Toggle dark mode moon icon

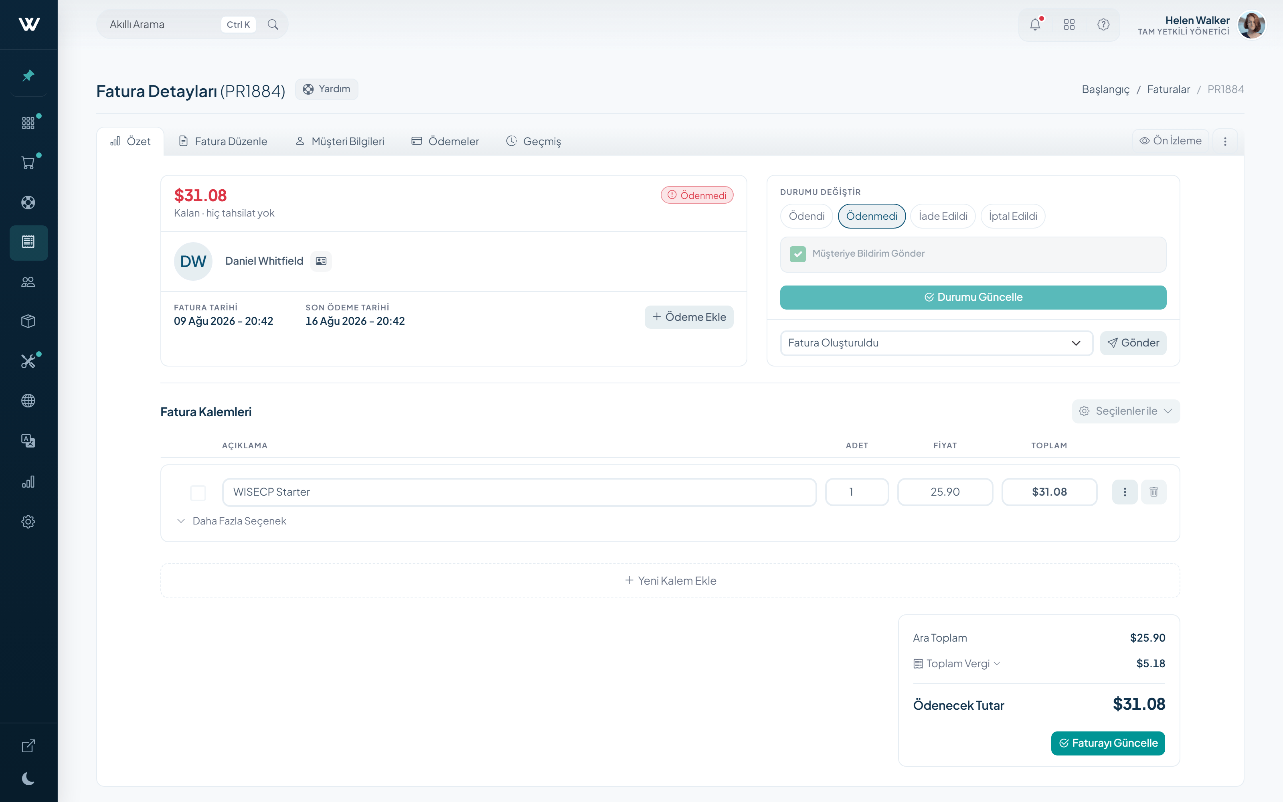point(28,779)
